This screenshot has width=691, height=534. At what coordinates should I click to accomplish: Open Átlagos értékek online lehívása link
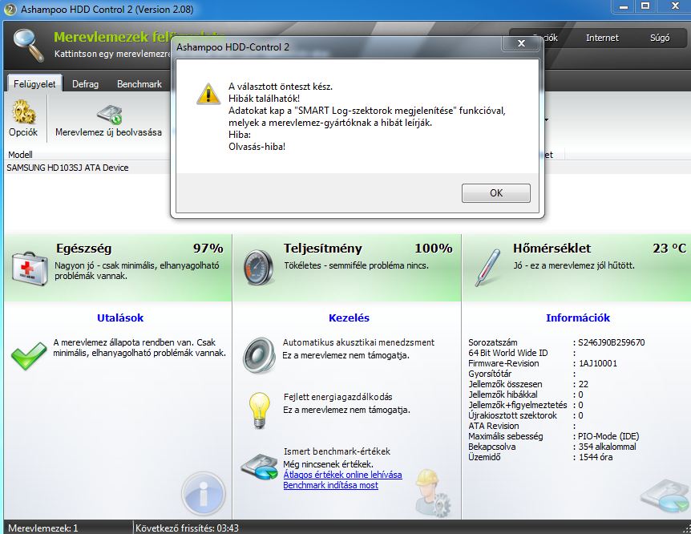point(342,475)
